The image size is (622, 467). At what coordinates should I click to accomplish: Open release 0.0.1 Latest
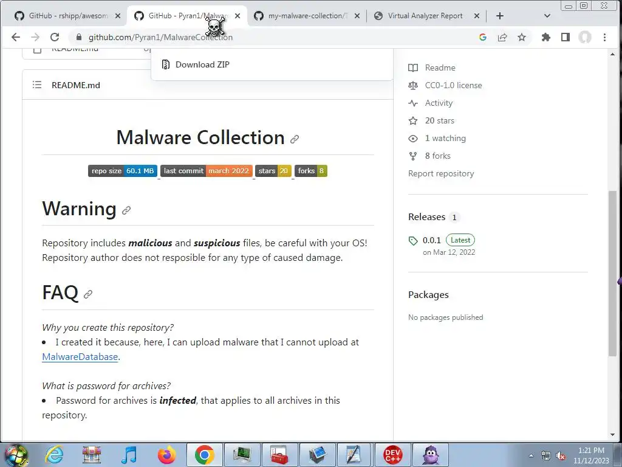442,240
